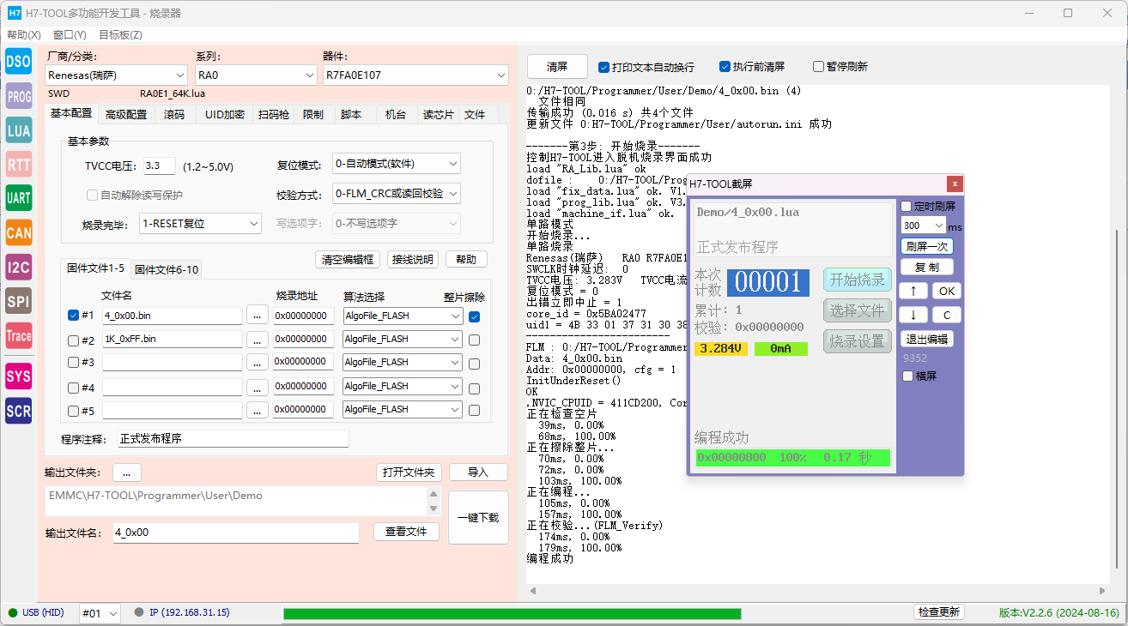The width and height of the screenshot is (1128, 626).
Task: Open the CAN sidebar icon
Action: (x=18, y=232)
